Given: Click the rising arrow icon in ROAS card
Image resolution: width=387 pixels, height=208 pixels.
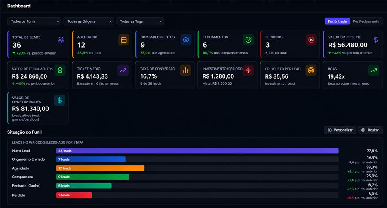Looking at the screenshot, I should point(374,70).
